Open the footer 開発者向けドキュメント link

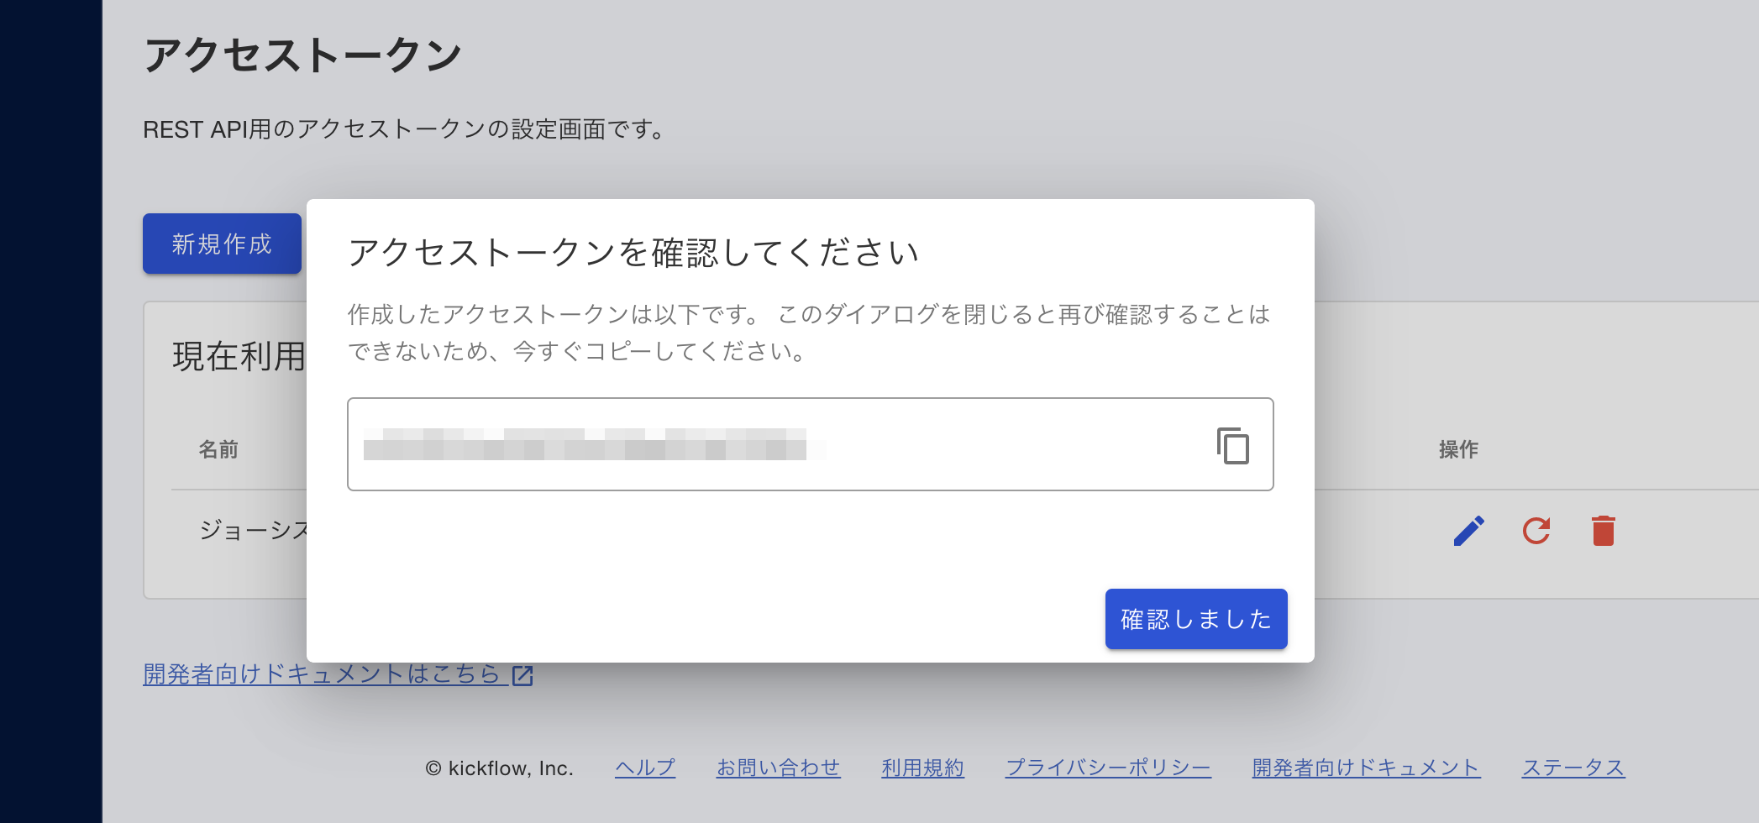1366,768
